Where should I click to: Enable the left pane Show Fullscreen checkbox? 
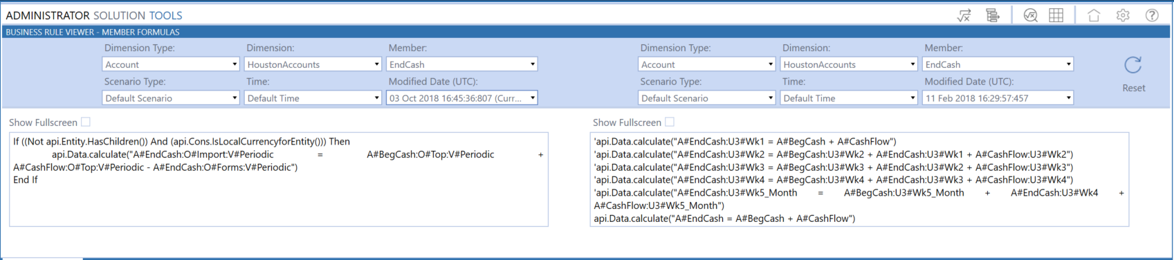[x=86, y=122]
